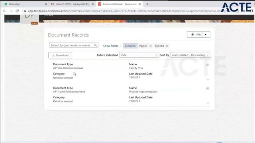Click attachment icon for Project Implementation record

tap(208, 89)
